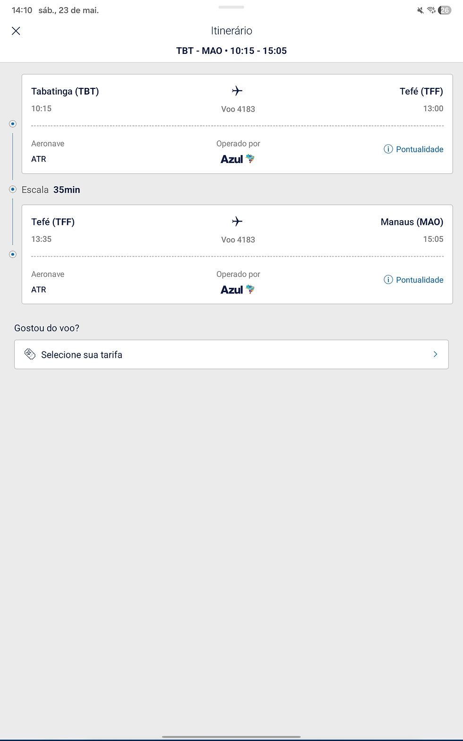Tap the Wi-Fi icon in the status bar
Viewport: 463px width, 741px height.
[431, 10]
